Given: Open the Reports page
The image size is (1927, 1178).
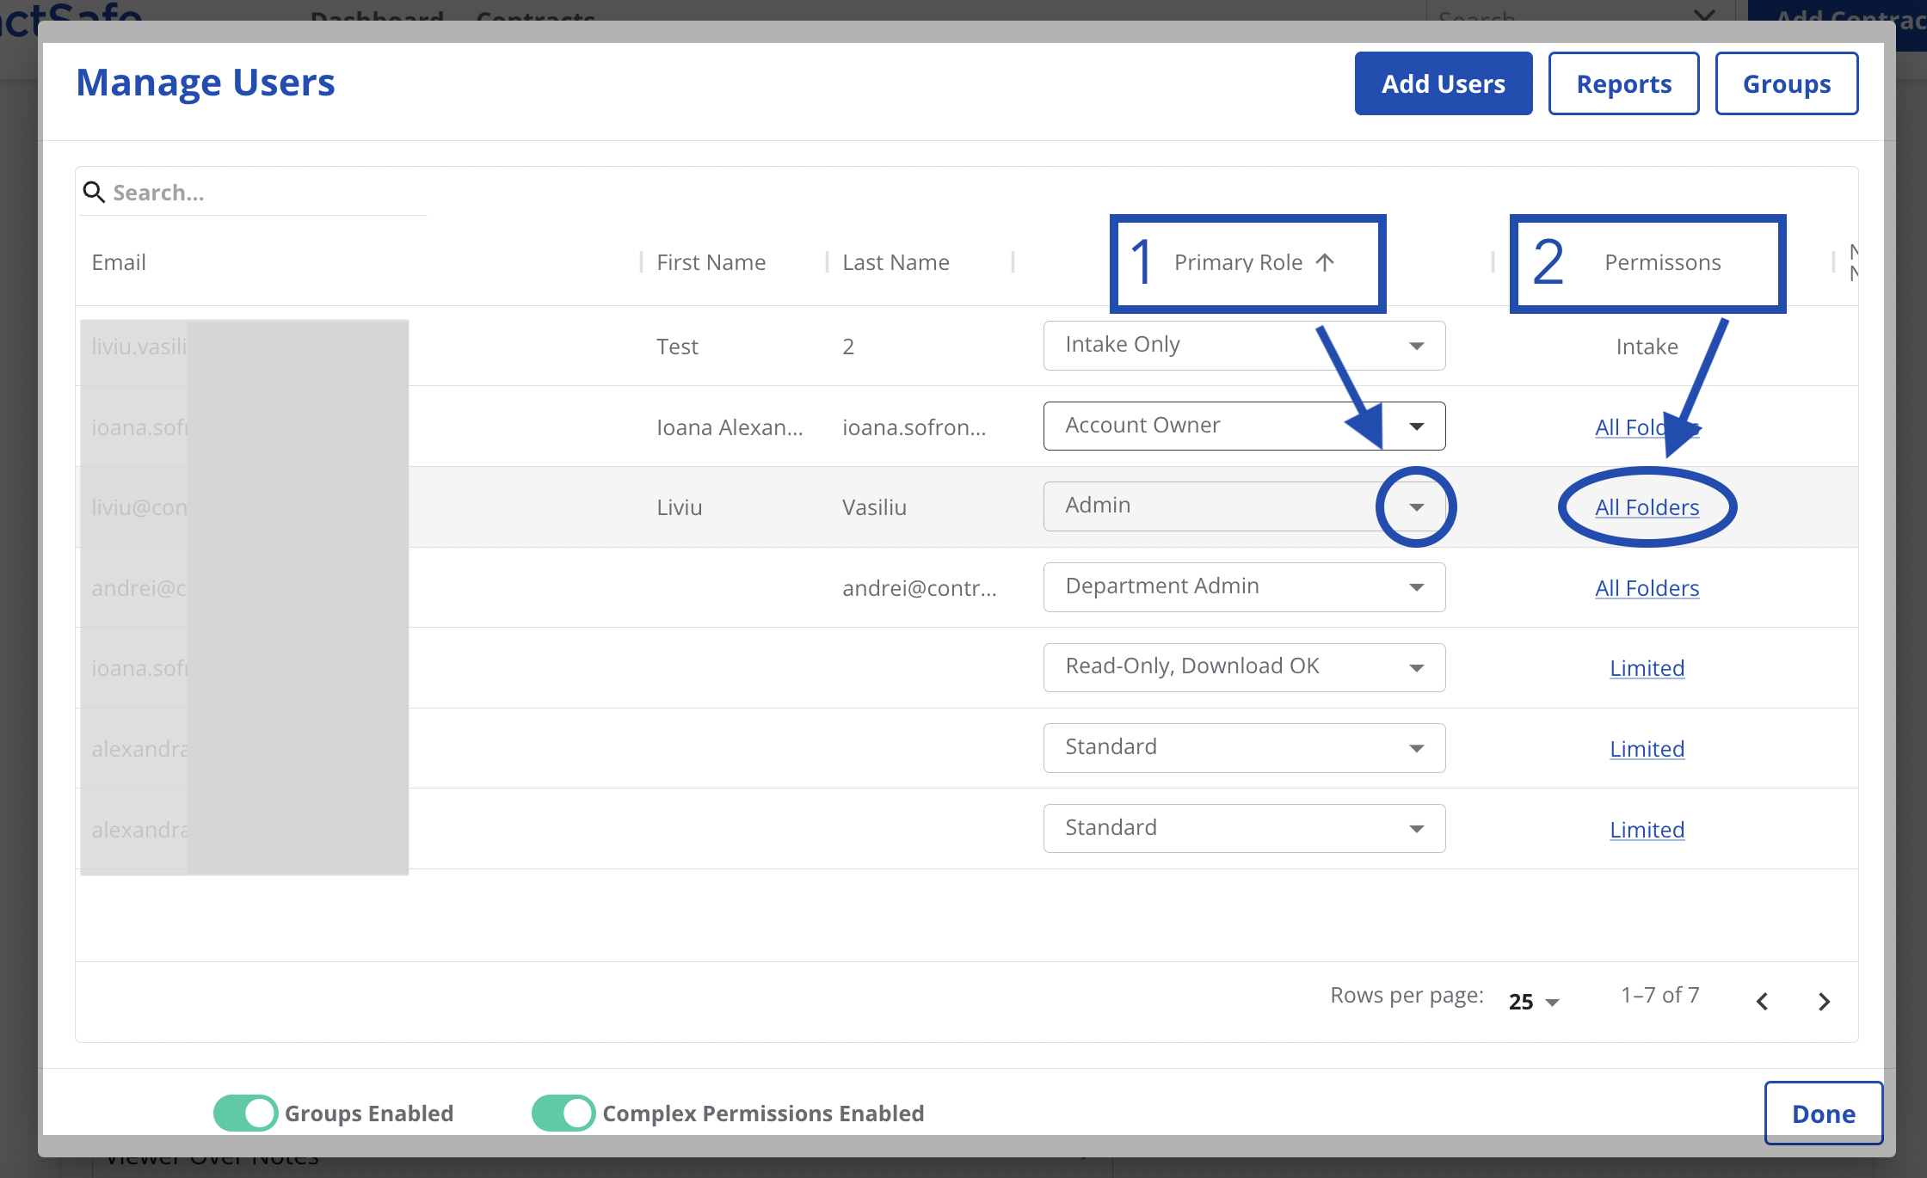Looking at the screenshot, I should point(1623,83).
